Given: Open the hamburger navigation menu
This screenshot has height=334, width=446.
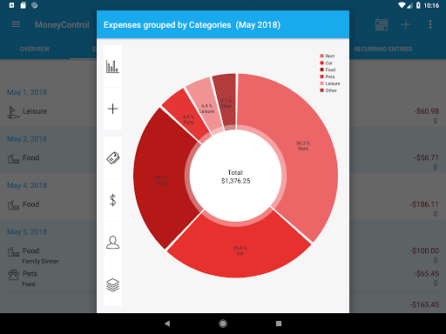Looking at the screenshot, I should (16, 24).
